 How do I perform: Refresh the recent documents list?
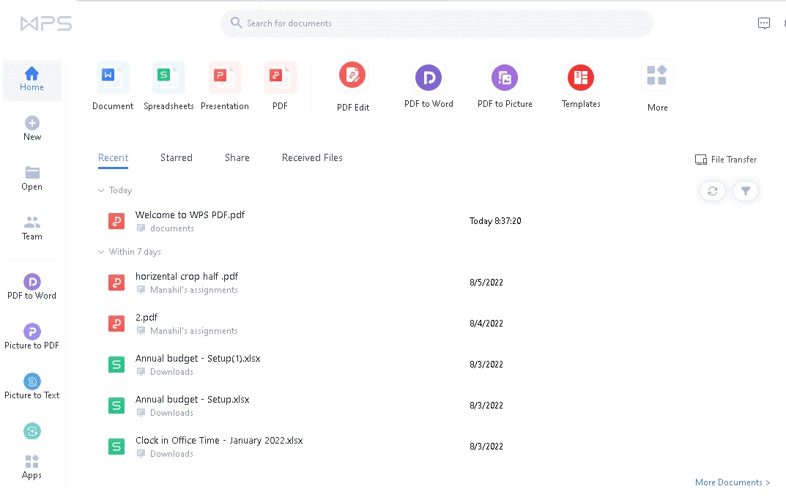(712, 191)
